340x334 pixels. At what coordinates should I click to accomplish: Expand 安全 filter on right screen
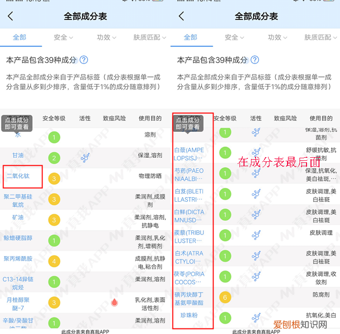[x=234, y=37]
